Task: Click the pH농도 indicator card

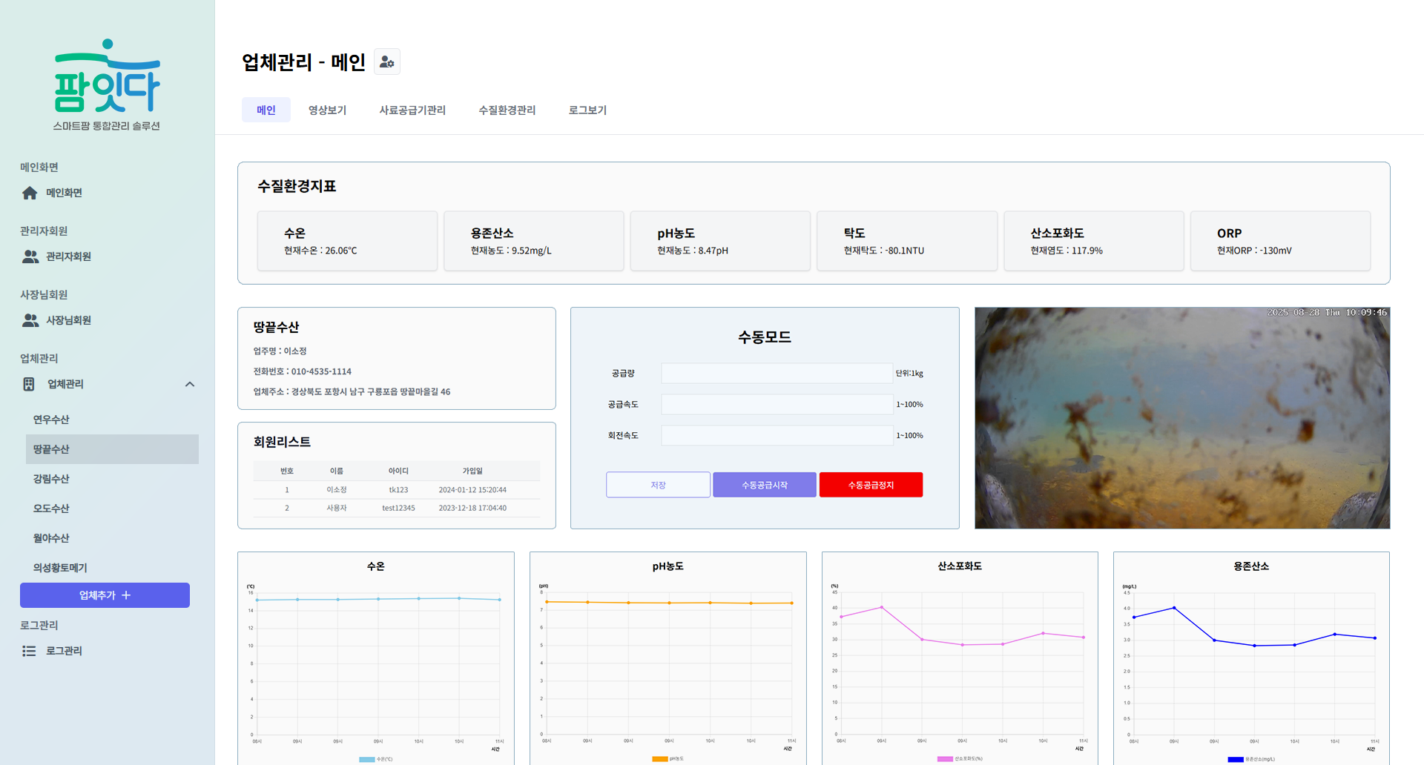Action: [720, 241]
